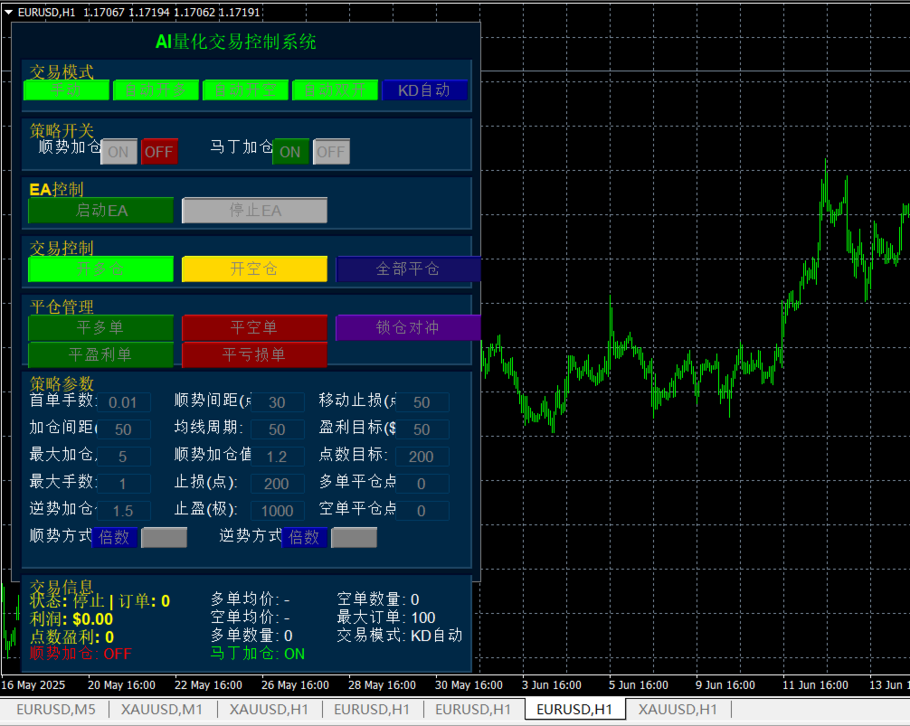Select 倍数 for 逆势方式
The width and height of the screenshot is (910, 726).
click(x=305, y=538)
